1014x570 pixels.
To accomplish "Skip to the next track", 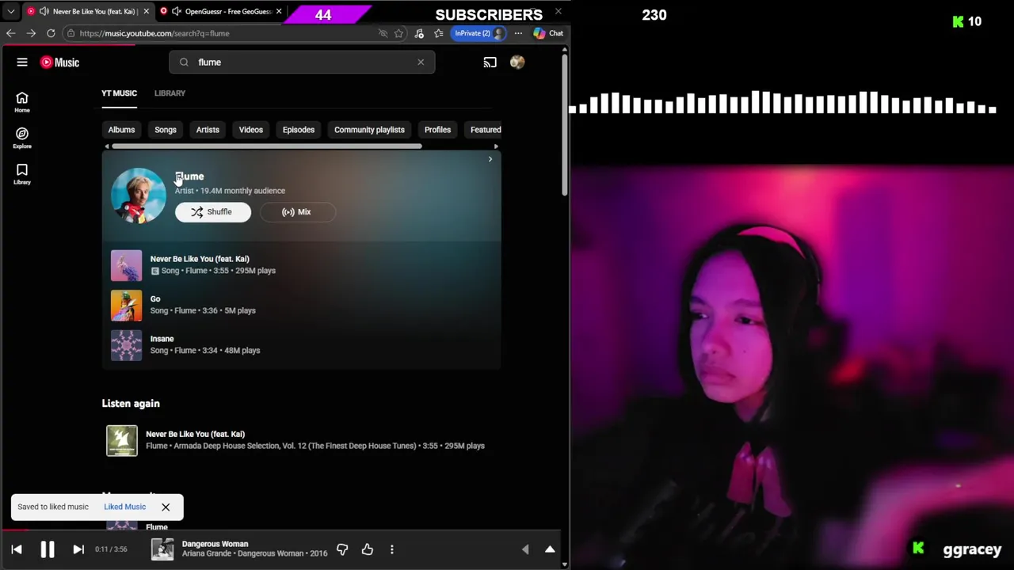I will pyautogui.click(x=78, y=549).
